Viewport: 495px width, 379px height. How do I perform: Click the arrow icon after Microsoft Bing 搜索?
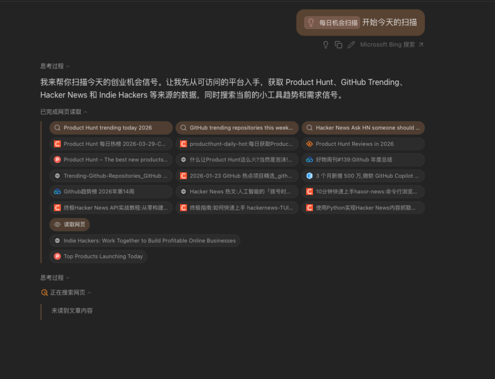[421, 45]
